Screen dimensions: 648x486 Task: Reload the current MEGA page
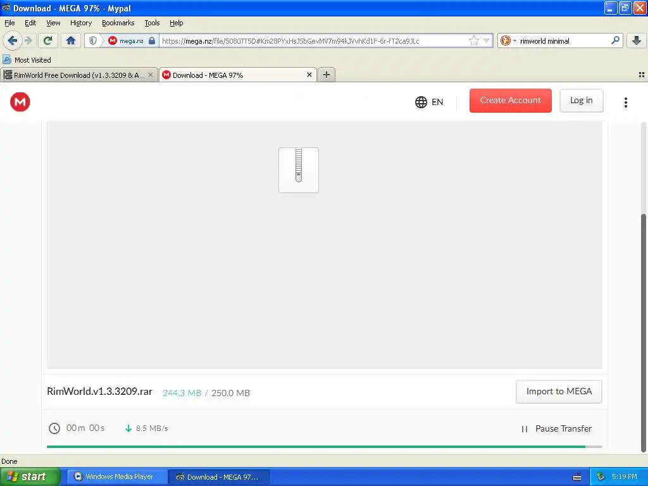pyautogui.click(x=48, y=40)
